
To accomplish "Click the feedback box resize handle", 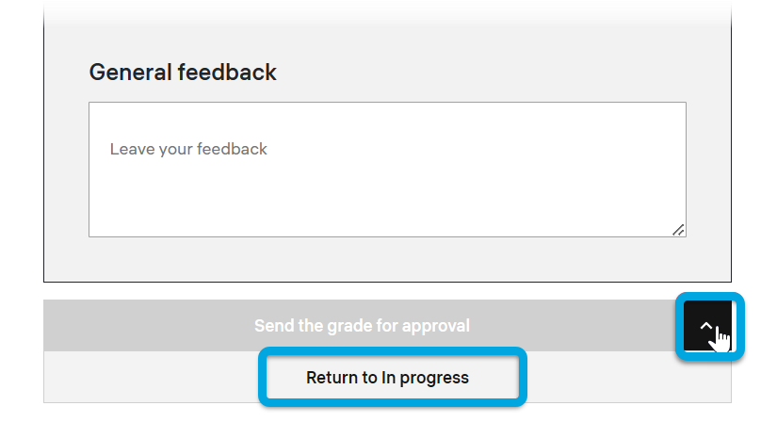I will click(x=678, y=229).
